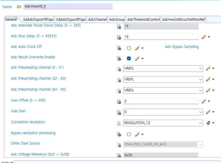Image resolution: width=221 pixels, height=163 pixels.
Task: Tick the Bypass resolution processing checkbox
Action: coord(129,134)
